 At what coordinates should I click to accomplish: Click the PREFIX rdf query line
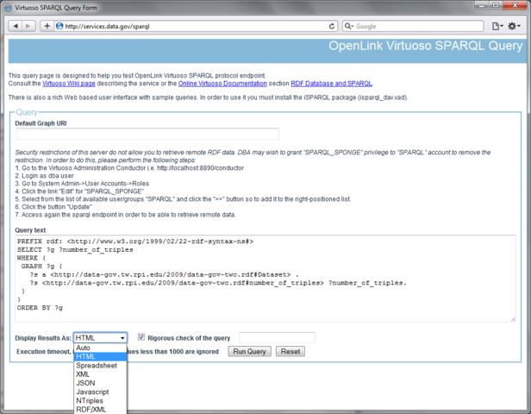135,241
